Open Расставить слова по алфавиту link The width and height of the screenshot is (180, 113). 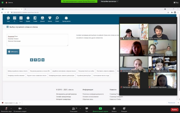point(105,71)
